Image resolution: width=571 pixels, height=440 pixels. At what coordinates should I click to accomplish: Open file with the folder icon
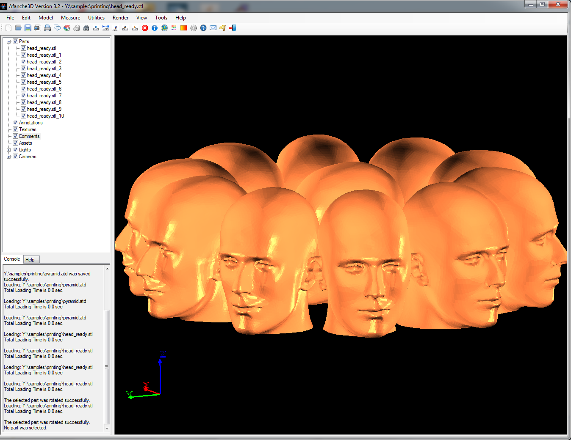18,28
